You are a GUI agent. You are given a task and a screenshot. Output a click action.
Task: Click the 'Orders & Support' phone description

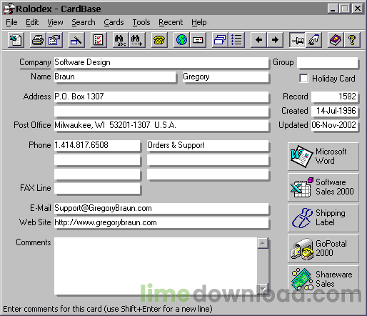[x=208, y=145]
